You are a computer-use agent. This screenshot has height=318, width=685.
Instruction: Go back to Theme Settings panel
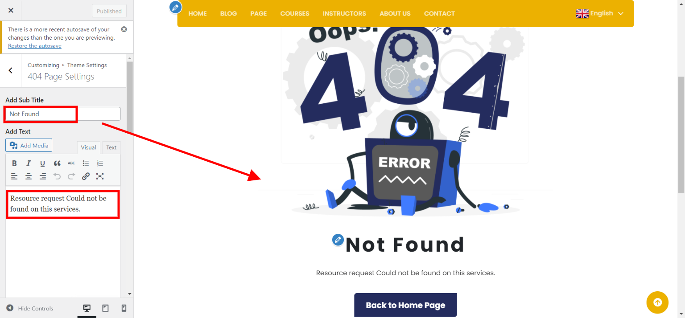point(11,71)
